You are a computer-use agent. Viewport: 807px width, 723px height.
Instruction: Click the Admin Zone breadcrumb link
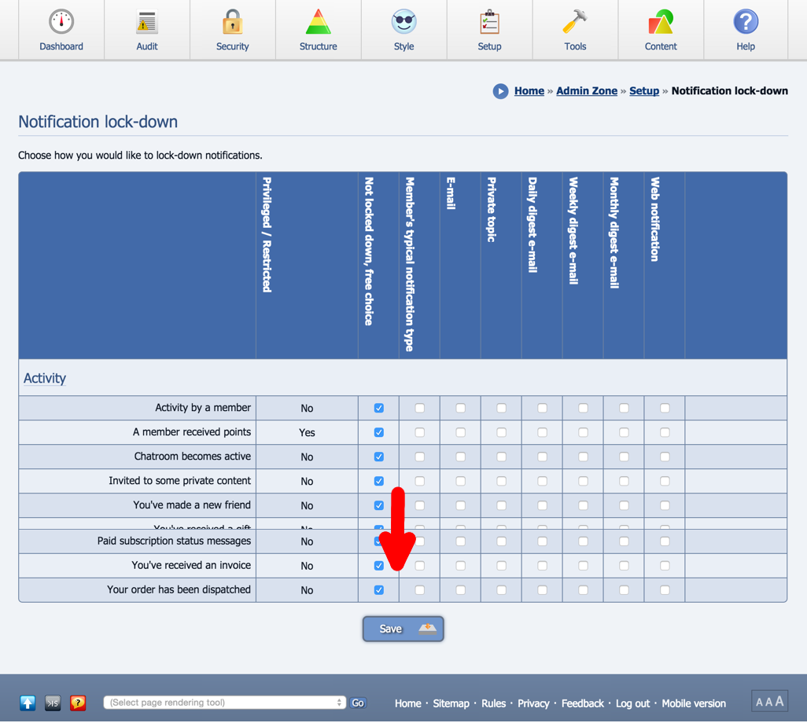click(587, 90)
